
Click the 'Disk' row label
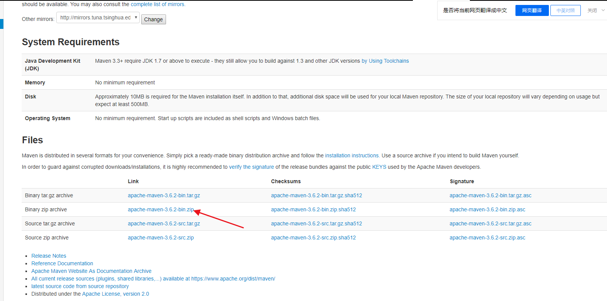30,97
